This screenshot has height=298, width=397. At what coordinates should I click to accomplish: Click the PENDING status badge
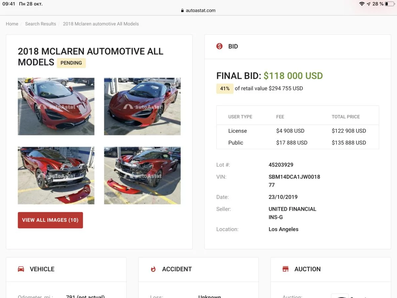tap(71, 63)
